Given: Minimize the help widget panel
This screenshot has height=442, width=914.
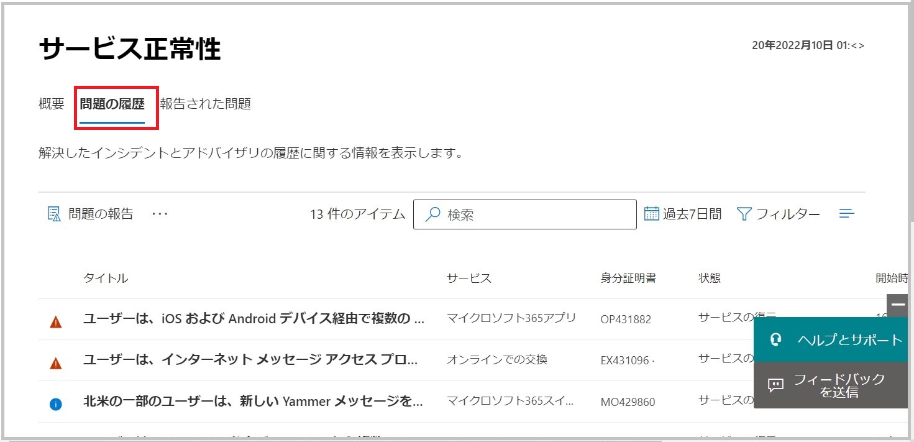Looking at the screenshot, I should (898, 305).
